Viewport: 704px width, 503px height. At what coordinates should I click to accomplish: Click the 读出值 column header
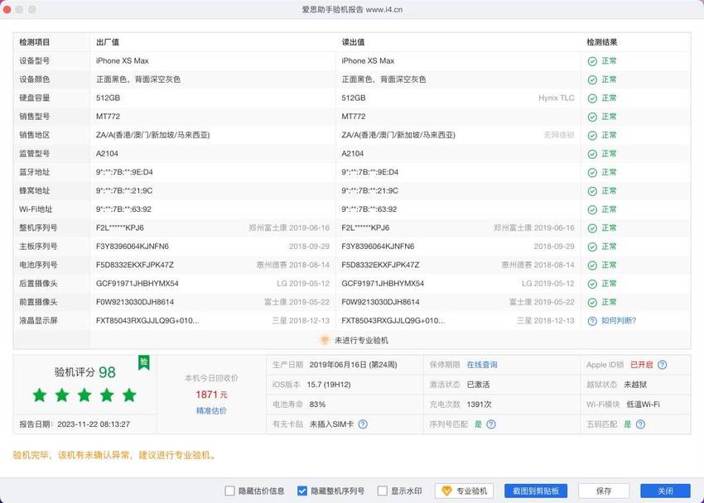[x=354, y=42]
